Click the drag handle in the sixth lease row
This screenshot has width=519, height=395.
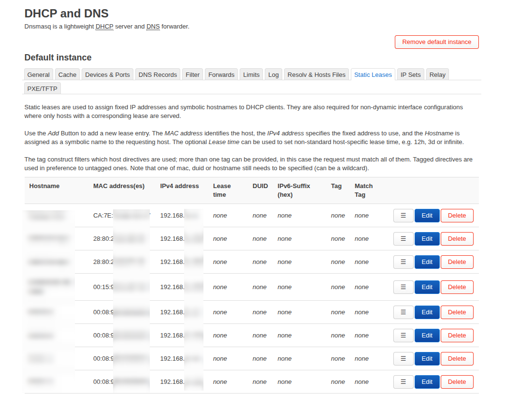pyautogui.click(x=403, y=336)
